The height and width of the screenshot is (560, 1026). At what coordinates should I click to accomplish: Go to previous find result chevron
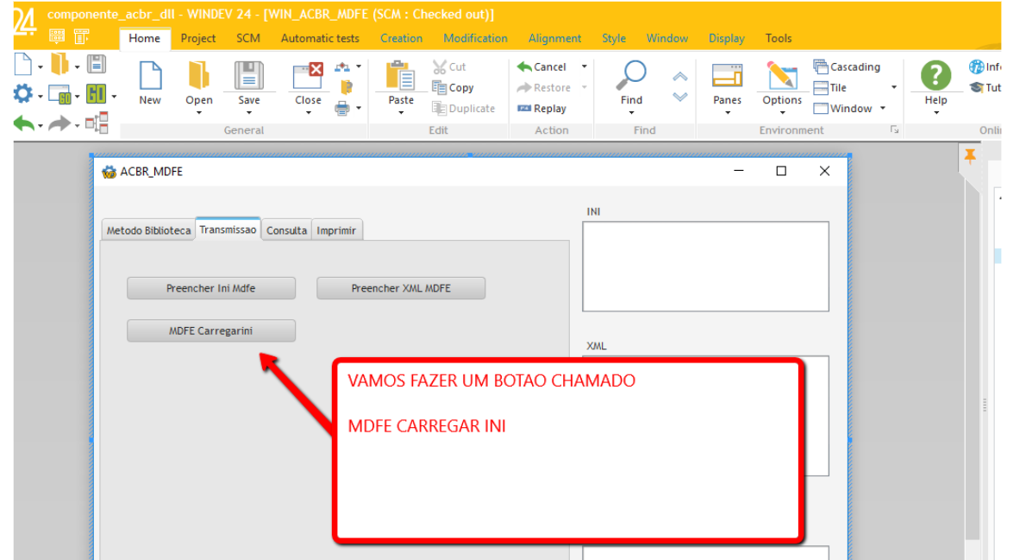pos(680,77)
